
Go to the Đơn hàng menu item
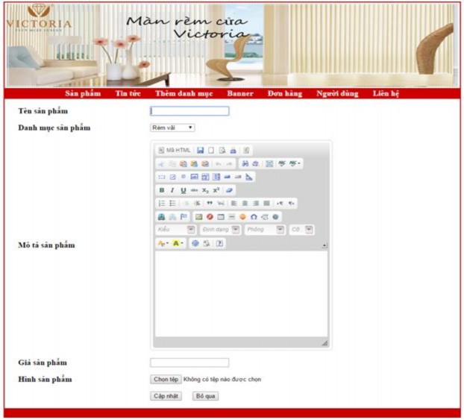point(284,94)
